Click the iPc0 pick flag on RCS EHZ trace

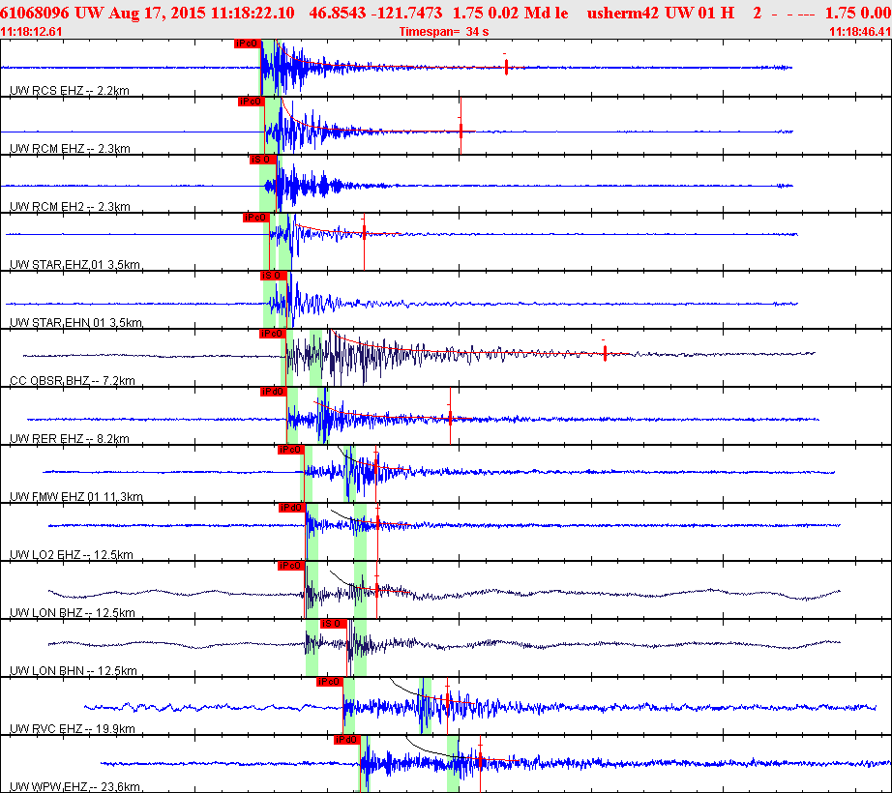248,44
